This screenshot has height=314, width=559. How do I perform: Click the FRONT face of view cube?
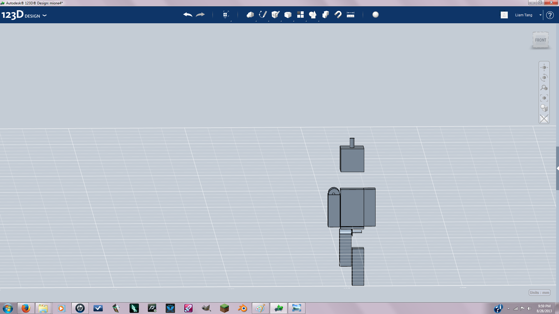click(x=541, y=40)
